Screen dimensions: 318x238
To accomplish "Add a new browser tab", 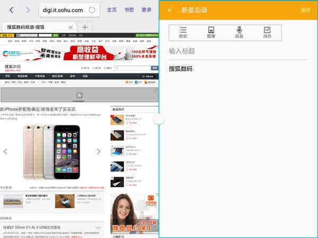I will pos(85,27).
